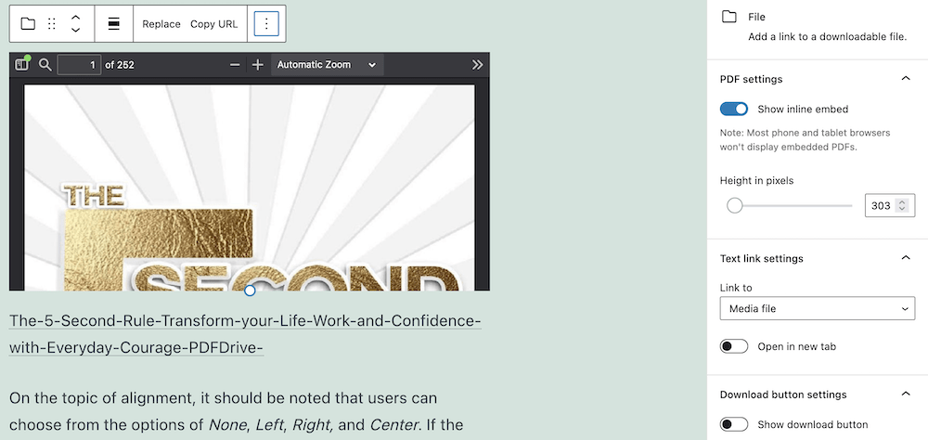Click the Height in pixels slider handle
Image resolution: width=928 pixels, height=440 pixels.
pyautogui.click(x=734, y=205)
